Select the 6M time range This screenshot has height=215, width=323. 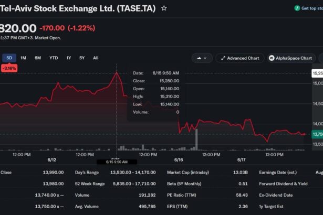click(38, 58)
